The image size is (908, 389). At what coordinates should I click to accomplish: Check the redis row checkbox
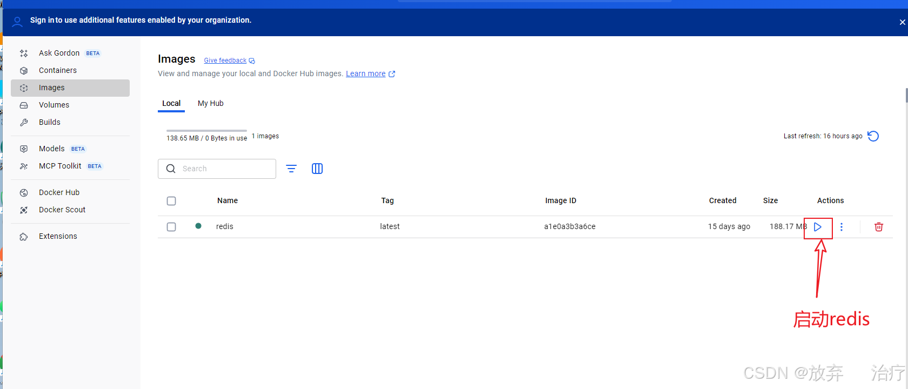pos(171,227)
